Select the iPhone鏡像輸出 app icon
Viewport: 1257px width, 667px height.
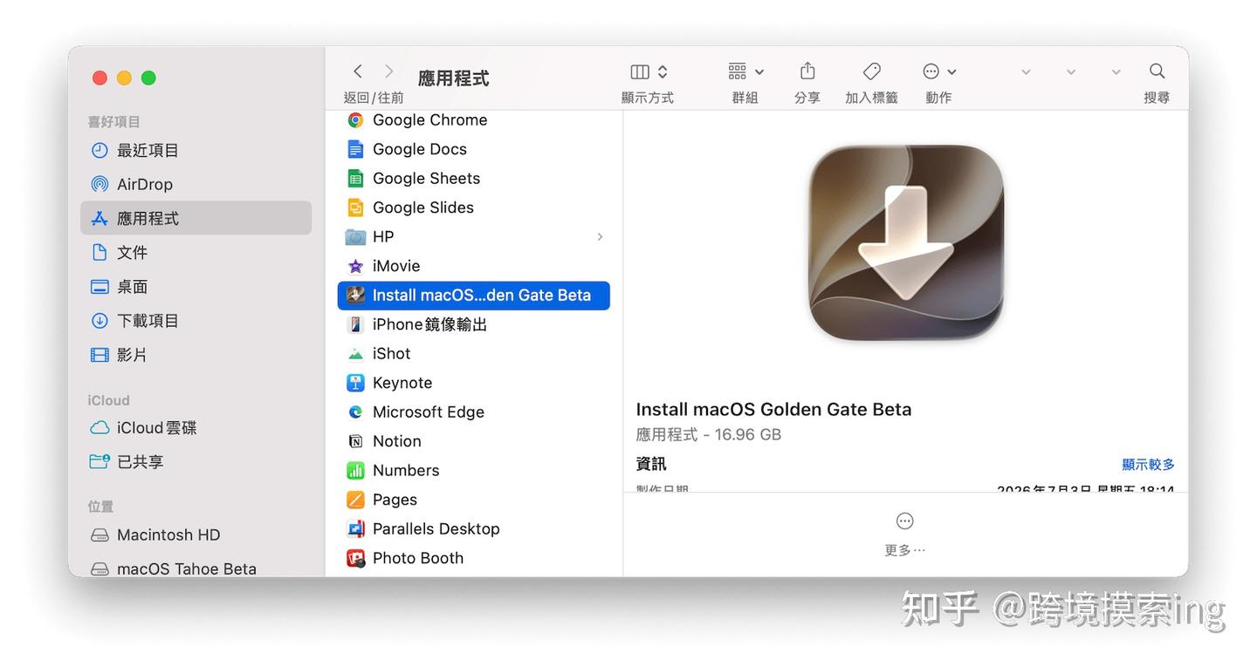pyautogui.click(x=355, y=324)
